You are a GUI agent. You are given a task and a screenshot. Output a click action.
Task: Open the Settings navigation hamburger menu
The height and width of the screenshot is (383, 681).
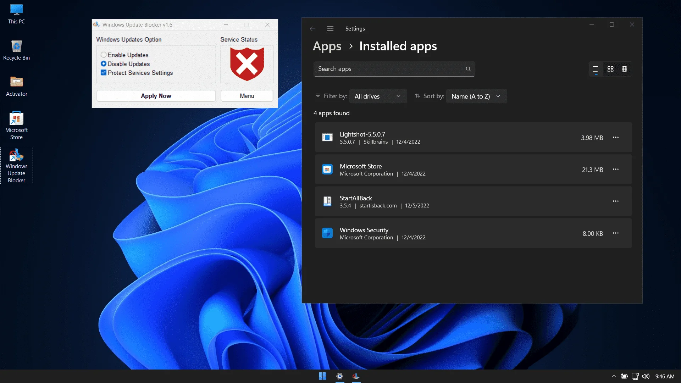pos(330,29)
